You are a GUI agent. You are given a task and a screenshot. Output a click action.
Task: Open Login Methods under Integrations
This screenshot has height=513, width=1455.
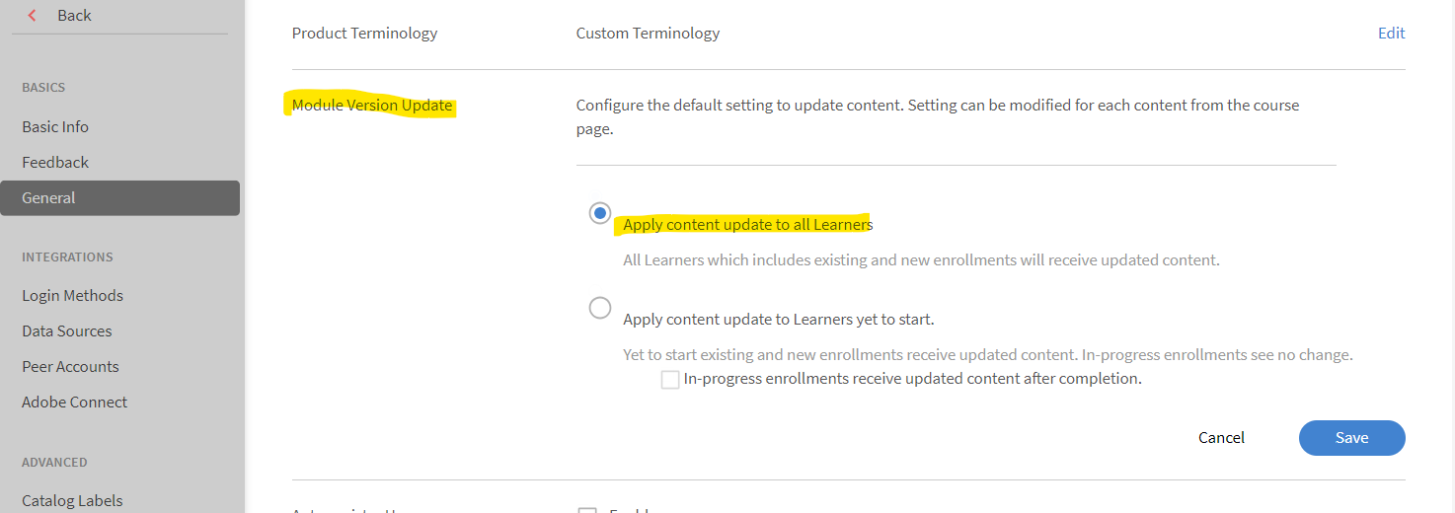click(x=72, y=296)
